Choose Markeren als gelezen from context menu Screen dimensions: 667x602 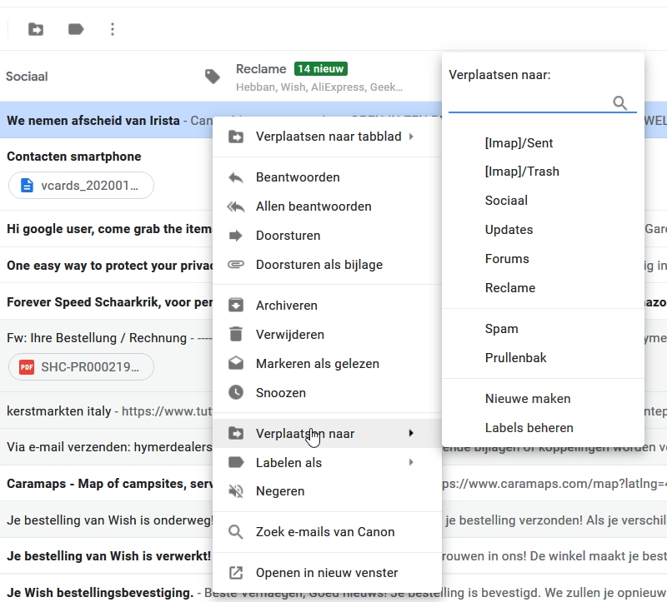click(317, 364)
